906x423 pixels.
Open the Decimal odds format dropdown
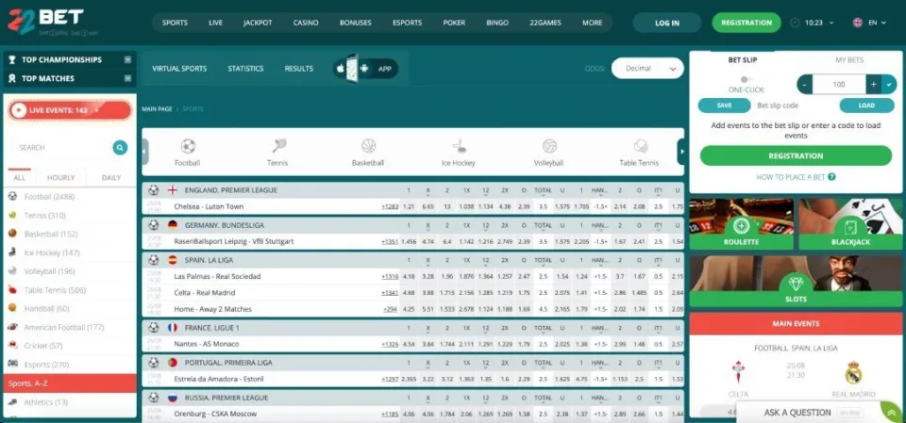point(646,68)
